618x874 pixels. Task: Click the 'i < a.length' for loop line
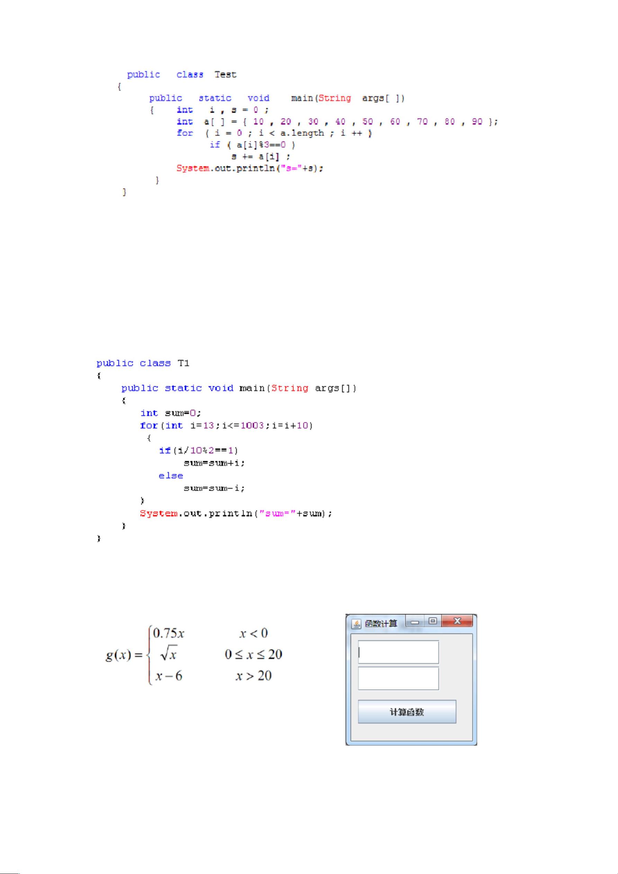[274, 133]
